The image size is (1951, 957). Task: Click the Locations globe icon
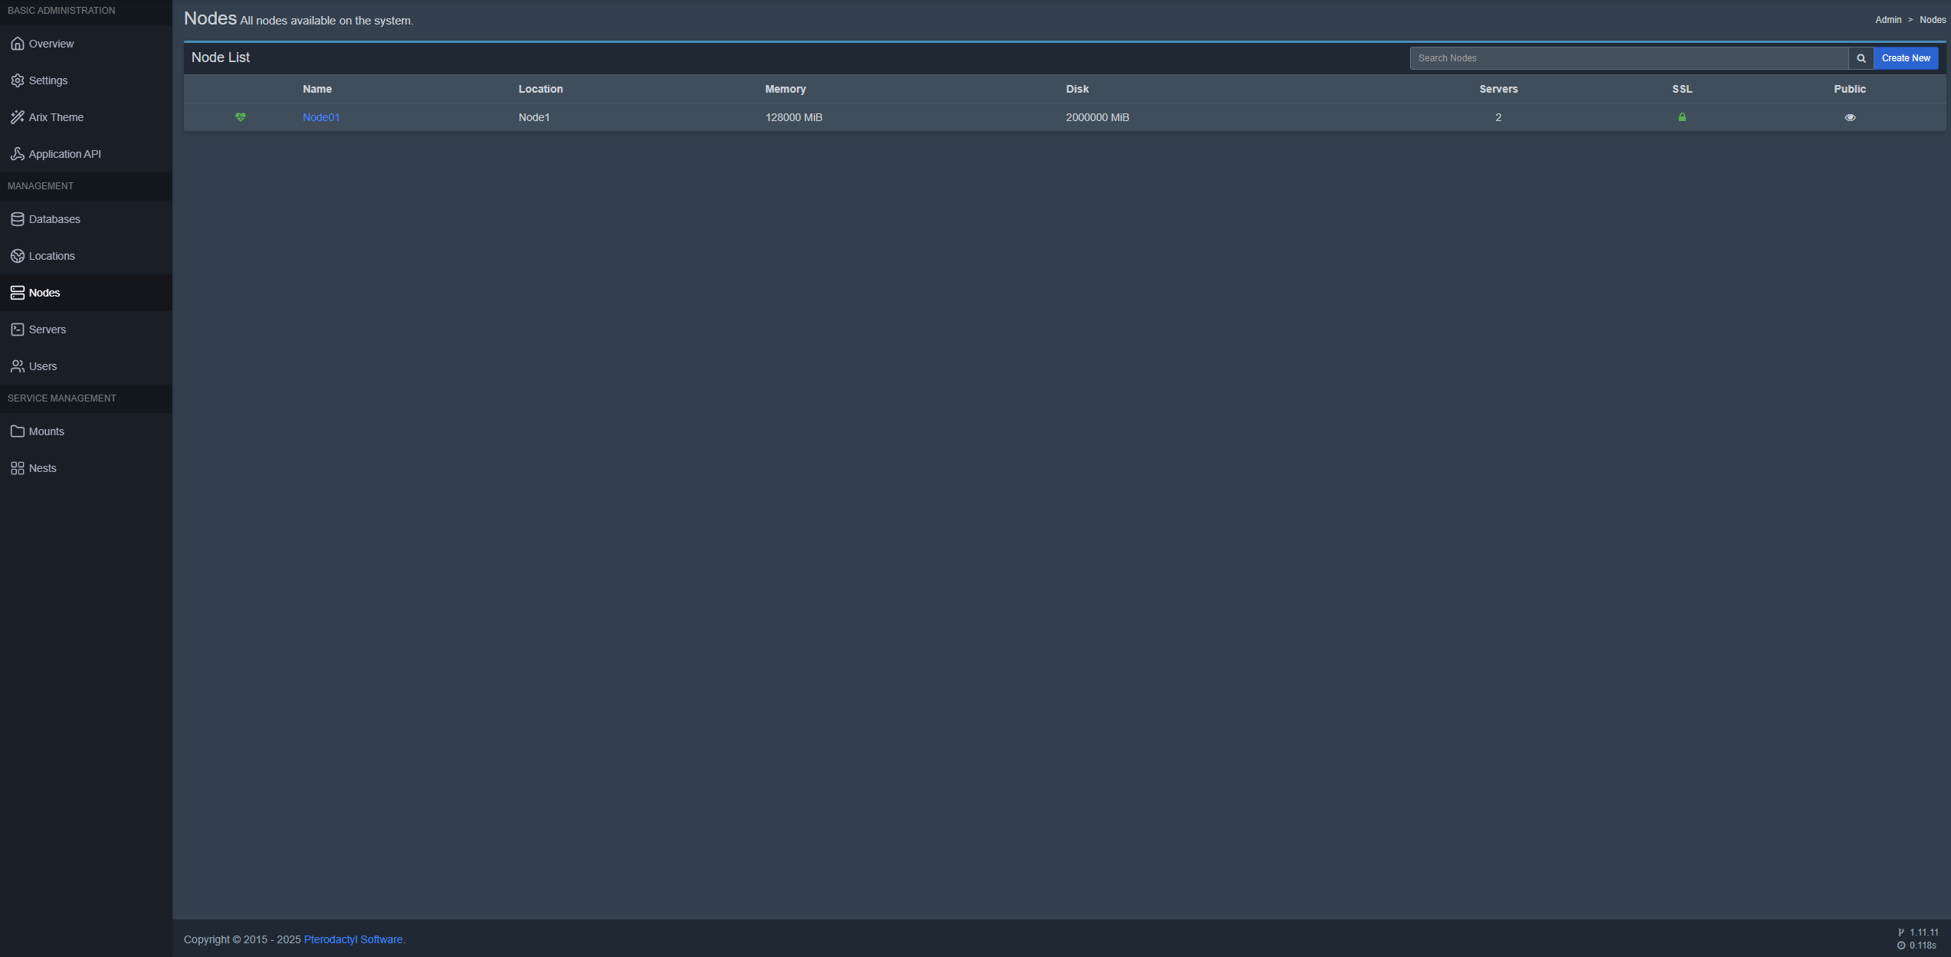point(17,256)
